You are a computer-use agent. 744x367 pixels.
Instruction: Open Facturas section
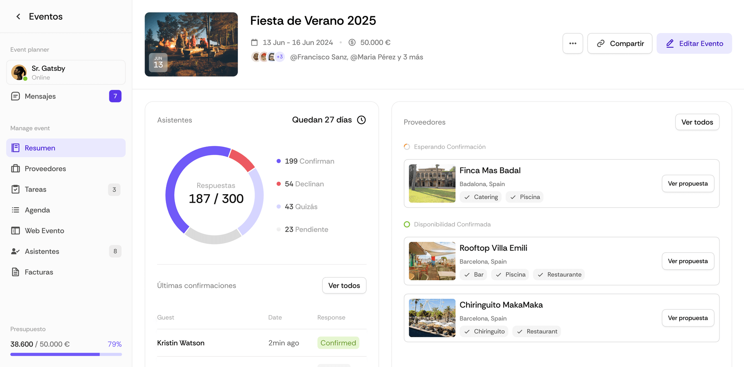tap(66, 272)
